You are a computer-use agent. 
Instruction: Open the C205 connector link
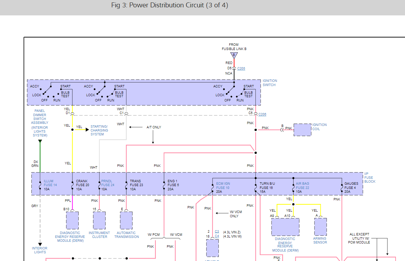coord(241,69)
